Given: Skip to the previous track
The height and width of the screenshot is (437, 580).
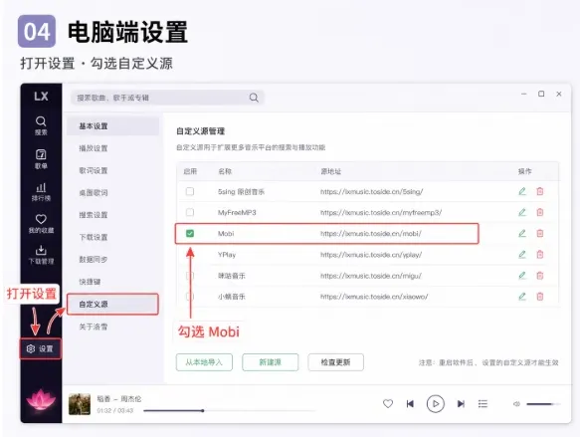Looking at the screenshot, I should pyautogui.click(x=410, y=404).
